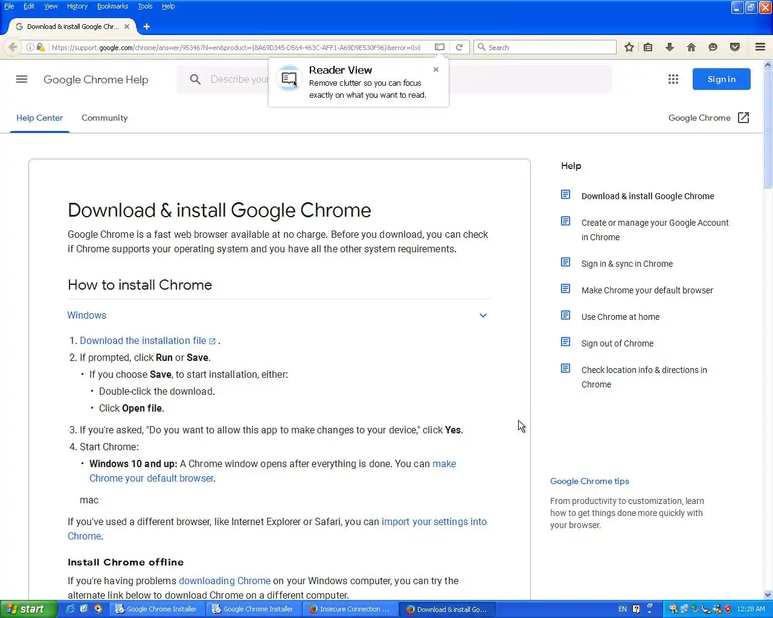Go to the Firefox Home icon
Viewport: 773px width, 618px height.
click(x=691, y=47)
